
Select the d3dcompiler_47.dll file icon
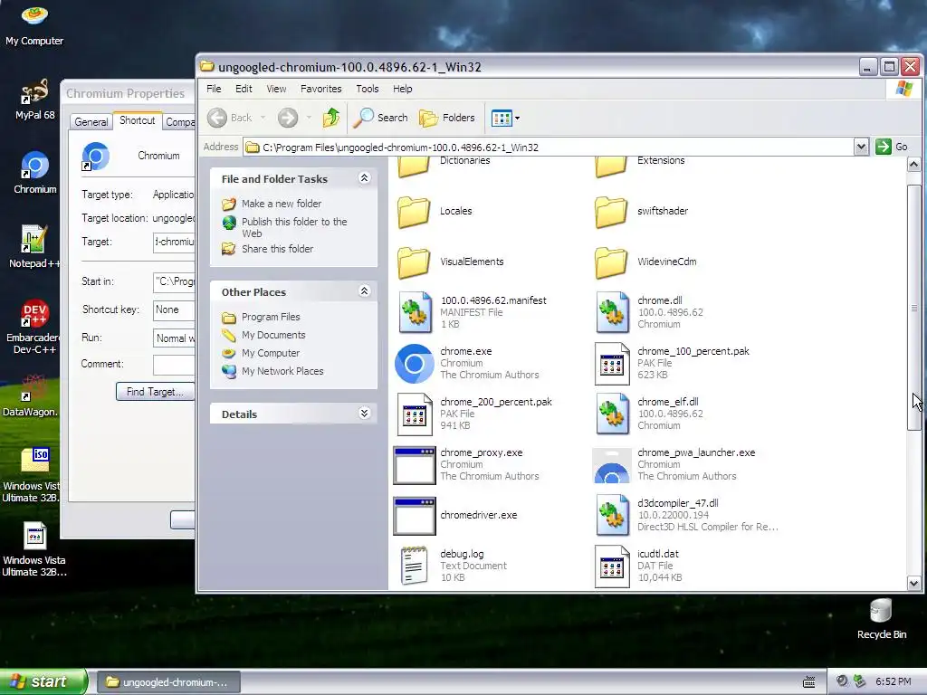[x=612, y=515]
